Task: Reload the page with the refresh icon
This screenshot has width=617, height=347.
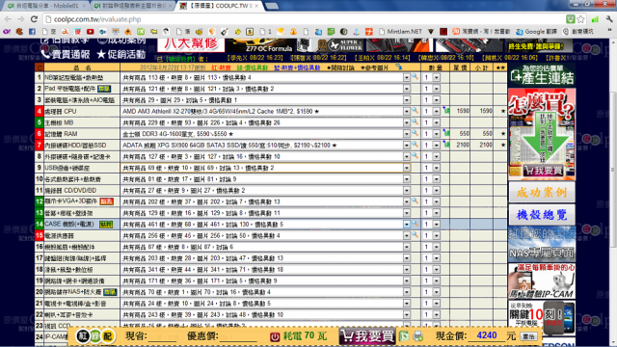Action: (x=35, y=19)
